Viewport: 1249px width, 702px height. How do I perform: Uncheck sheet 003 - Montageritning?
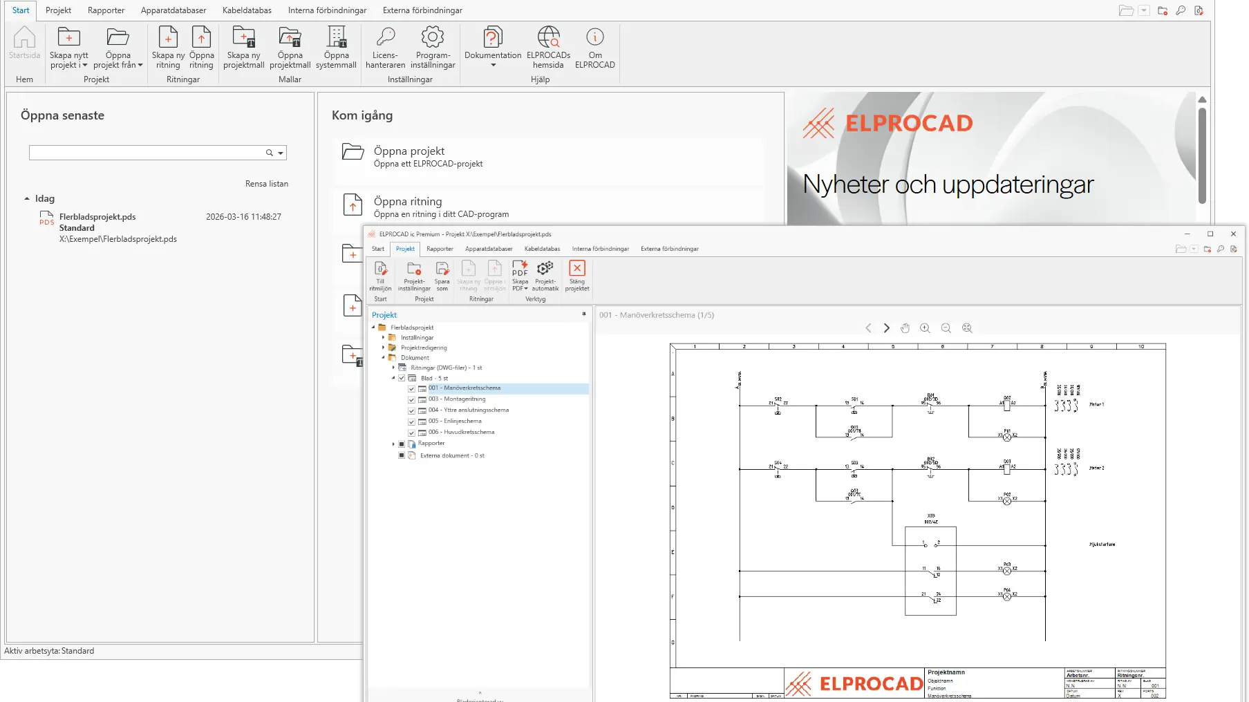click(x=411, y=399)
